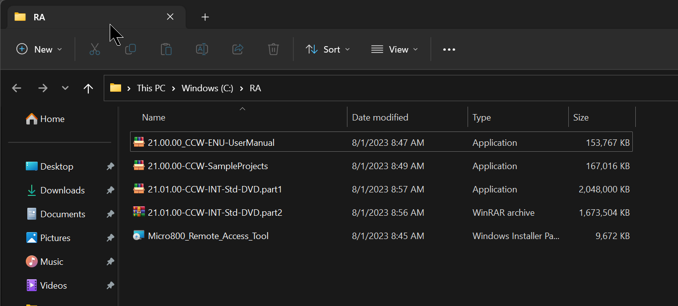Image resolution: width=678 pixels, height=306 pixels.
Task: Click the WinRAR icon of SampleProjects file
Action: [139, 165]
